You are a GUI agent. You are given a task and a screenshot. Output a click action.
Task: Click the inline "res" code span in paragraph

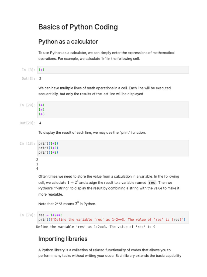[x=152, y=183]
